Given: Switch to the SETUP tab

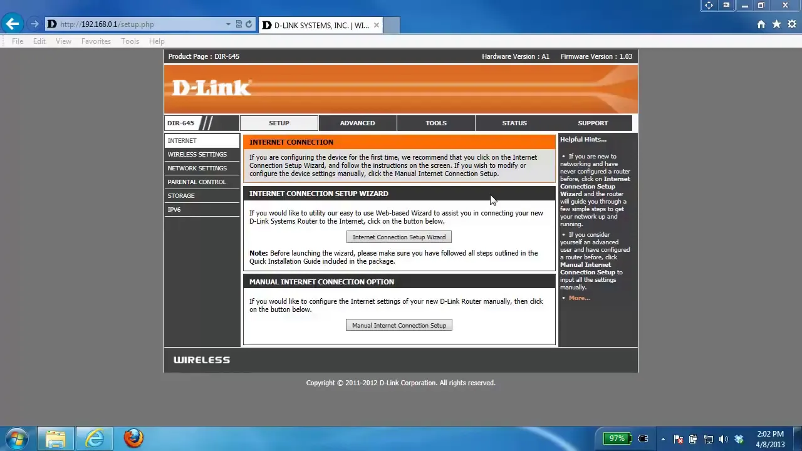Looking at the screenshot, I should 279,123.
